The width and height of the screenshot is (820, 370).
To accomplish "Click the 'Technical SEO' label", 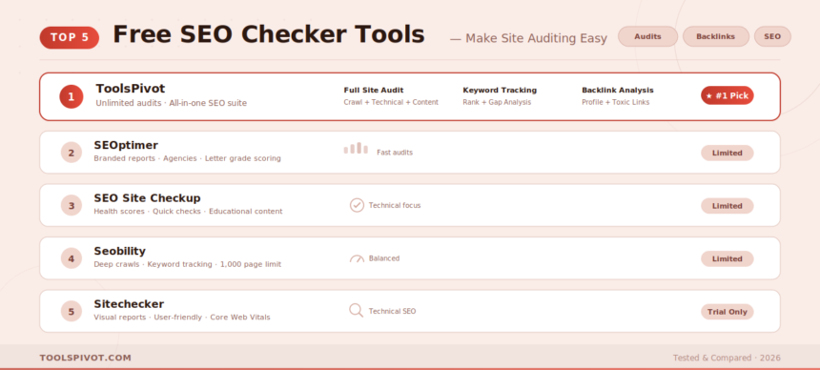I will tap(392, 311).
